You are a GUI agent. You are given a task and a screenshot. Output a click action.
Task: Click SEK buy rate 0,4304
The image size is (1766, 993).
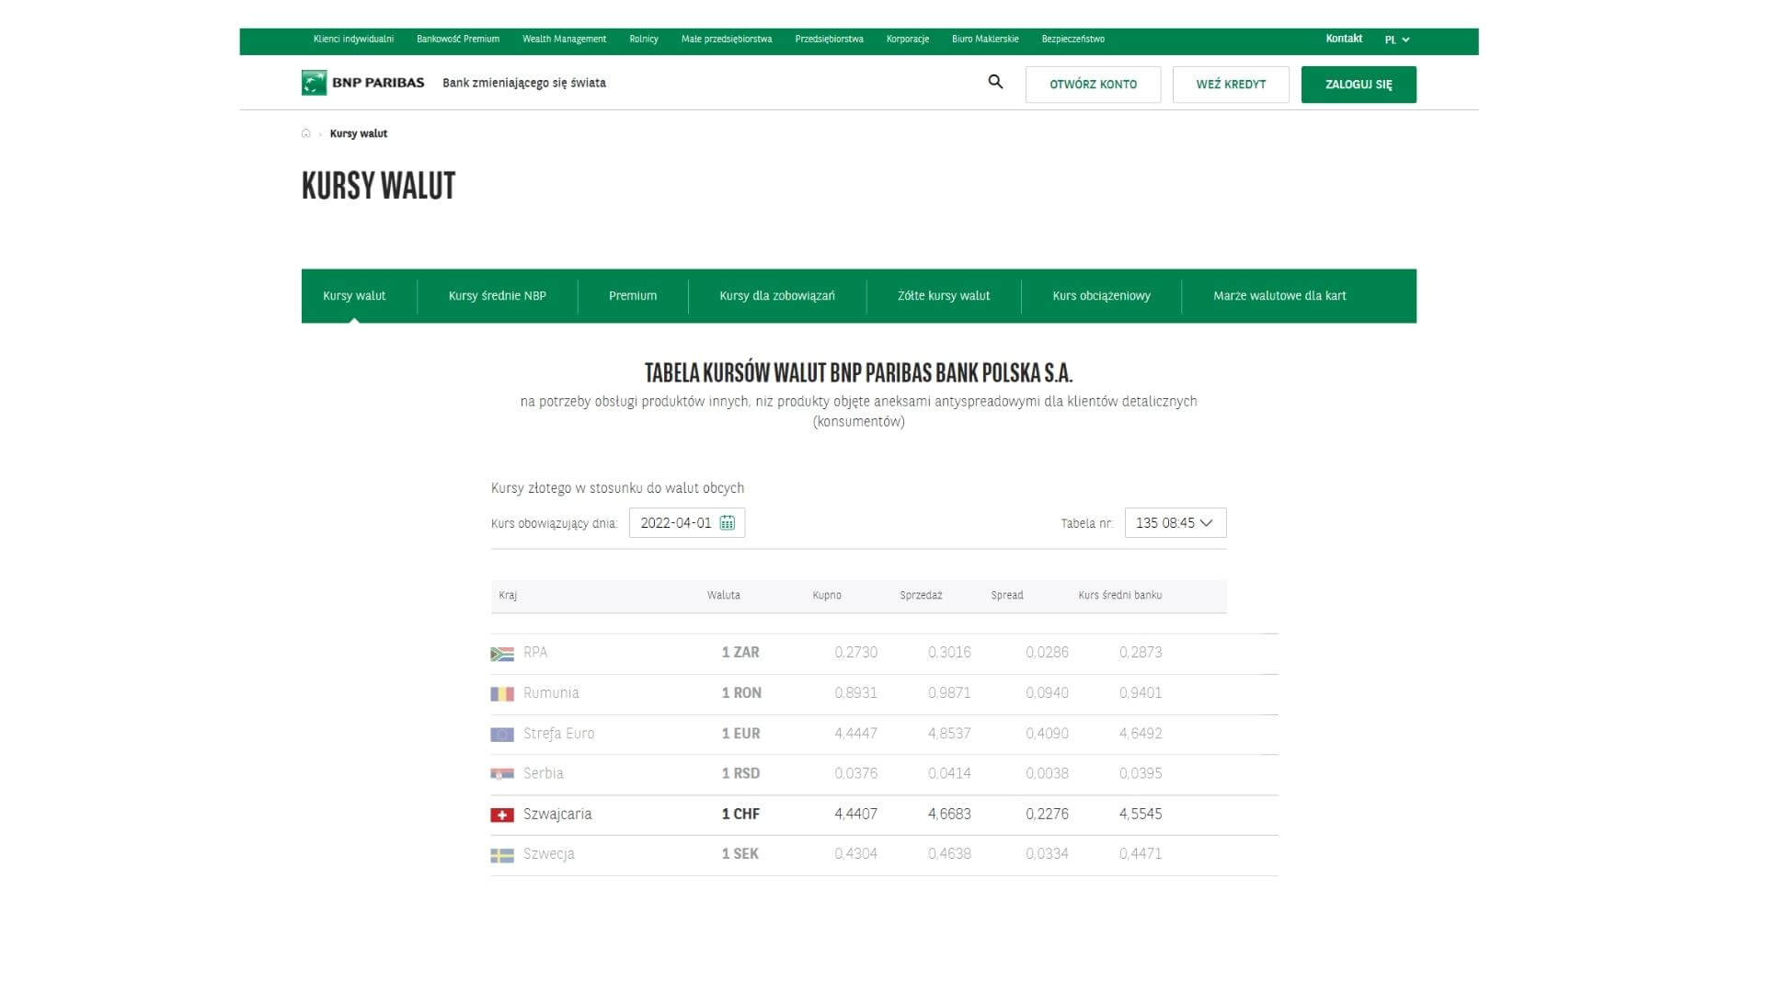coord(855,853)
